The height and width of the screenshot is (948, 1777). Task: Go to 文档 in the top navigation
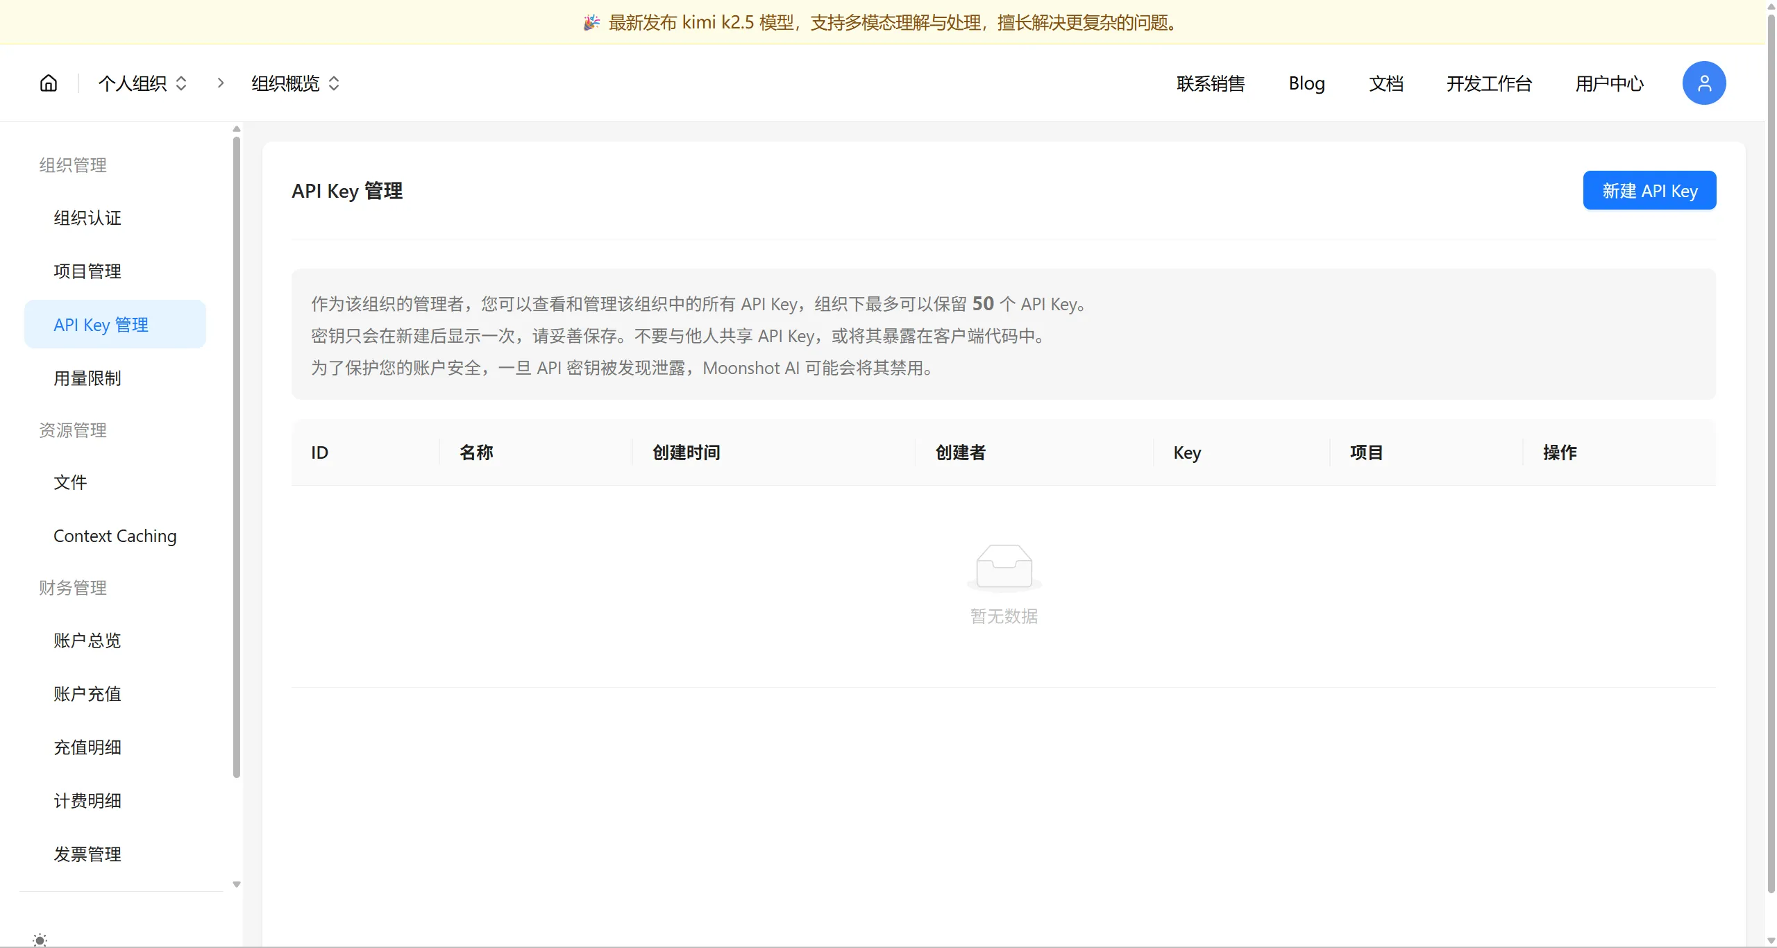click(x=1386, y=83)
